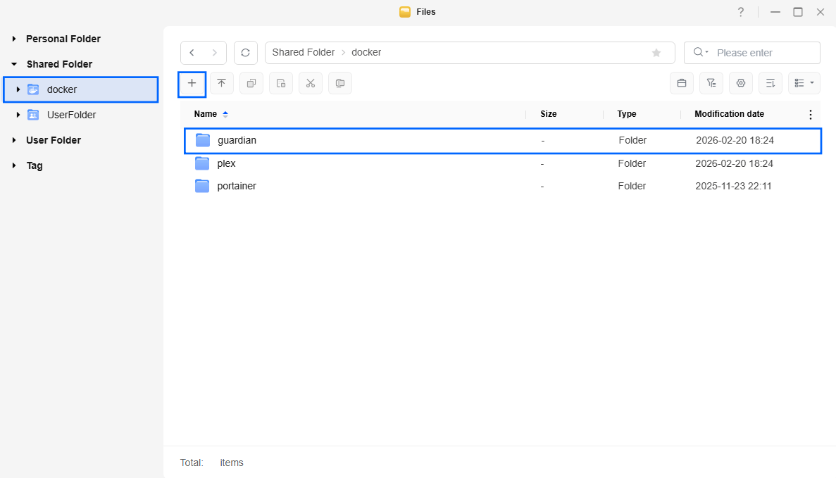Expand the Personal Folder tree node
The width and height of the screenshot is (836, 478).
point(14,39)
